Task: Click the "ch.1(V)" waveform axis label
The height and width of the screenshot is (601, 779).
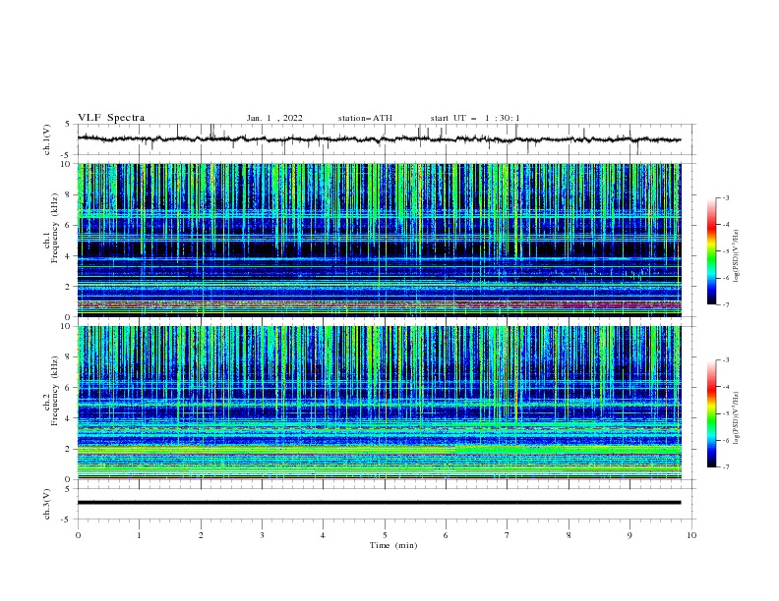Action: coord(47,139)
